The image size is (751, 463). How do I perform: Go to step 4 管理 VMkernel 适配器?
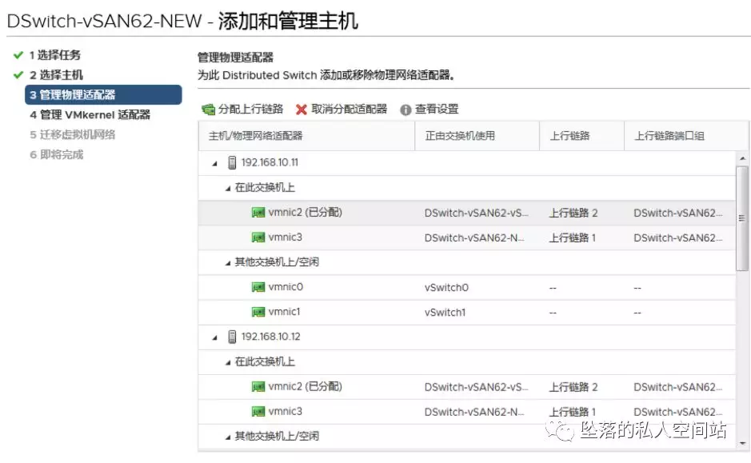(90, 115)
